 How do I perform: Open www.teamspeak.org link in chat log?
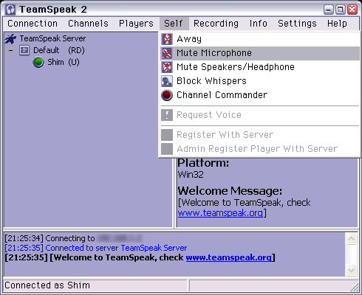tap(229, 257)
